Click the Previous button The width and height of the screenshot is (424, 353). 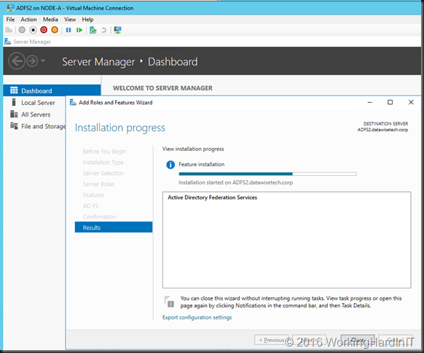click(271, 340)
